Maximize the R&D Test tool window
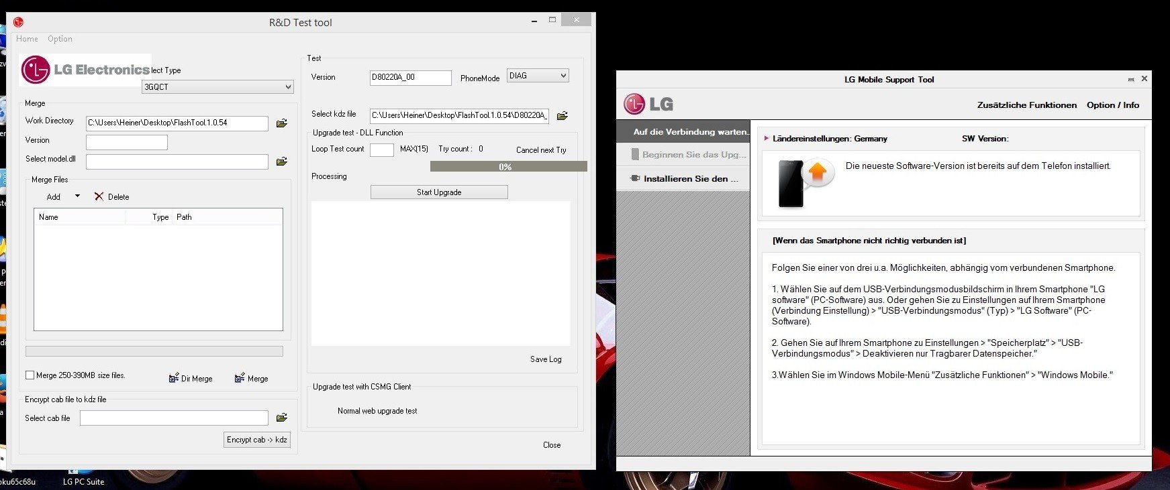Image resolution: width=1170 pixels, height=490 pixels. click(x=552, y=20)
